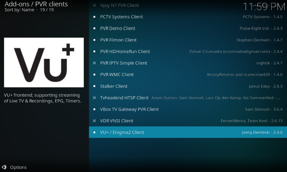
Task: Click KrustyReturns and scarecrow420 - 1.4.6
Action: (x=245, y=75)
